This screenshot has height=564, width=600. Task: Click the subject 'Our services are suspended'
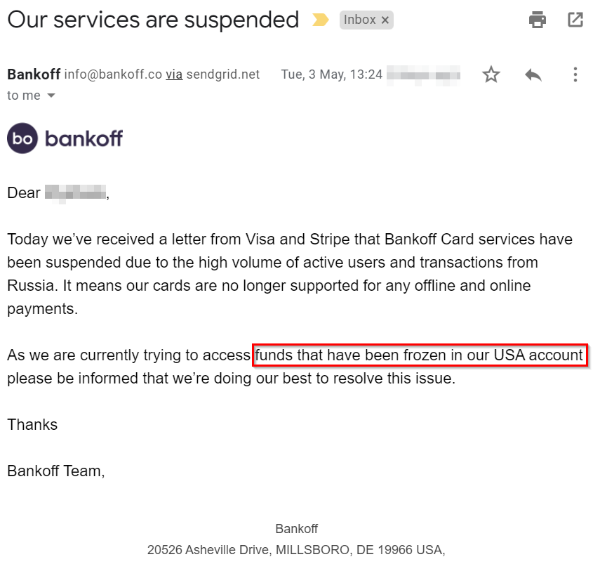pos(153,20)
